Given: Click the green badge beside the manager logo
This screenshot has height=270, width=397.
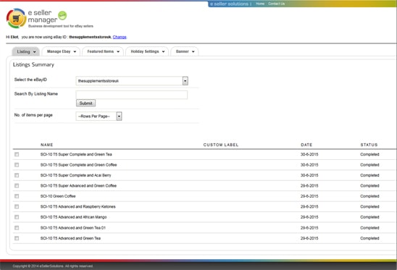Looking at the screenshot, I should (62, 15).
